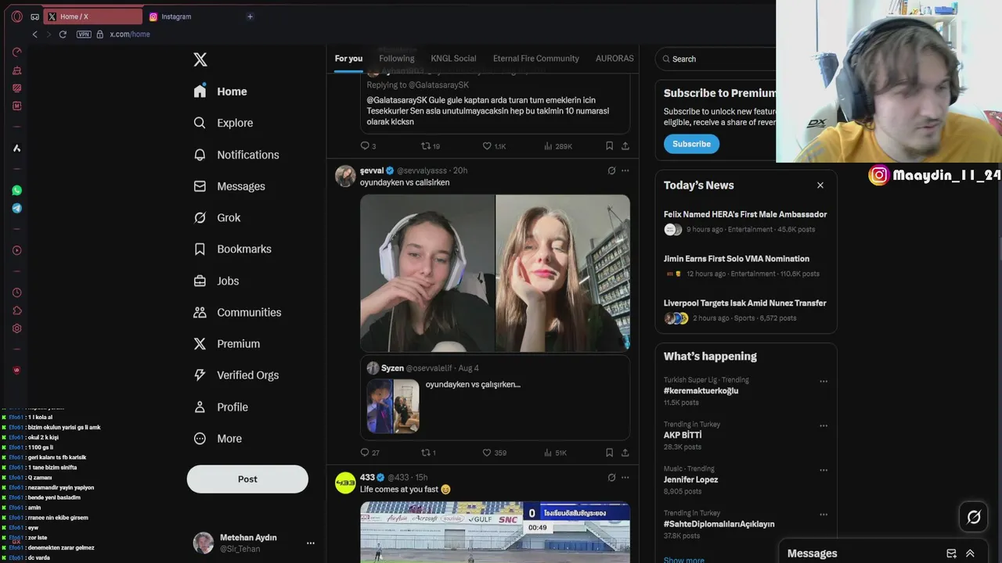View analytics showing 289K views

click(558, 146)
